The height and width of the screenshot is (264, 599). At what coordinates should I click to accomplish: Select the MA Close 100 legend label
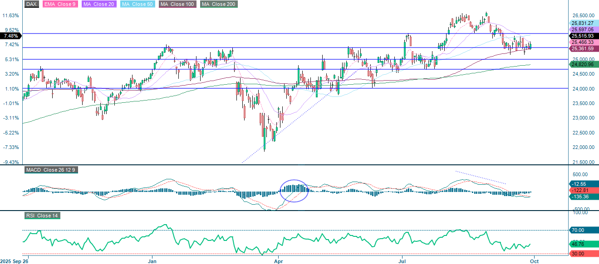click(x=178, y=4)
